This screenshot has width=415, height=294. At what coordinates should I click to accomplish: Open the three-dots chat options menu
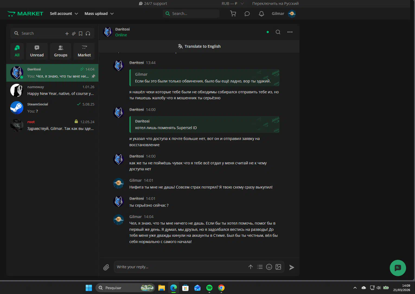(x=290, y=32)
